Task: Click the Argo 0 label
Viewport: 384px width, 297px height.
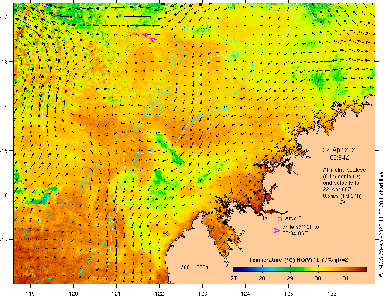Action: (x=293, y=218)
